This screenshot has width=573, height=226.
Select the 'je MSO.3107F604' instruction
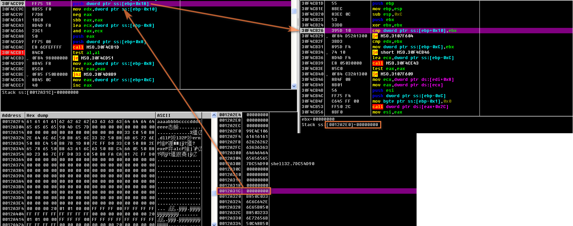pos(393,36)
